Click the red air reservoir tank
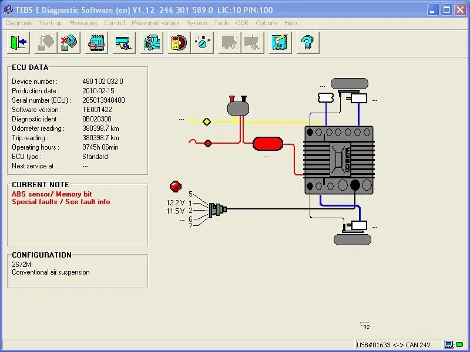This screenshot has width=470, height=352. click(x=268, y=144)
